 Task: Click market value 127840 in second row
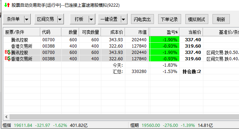coord(139,46)
